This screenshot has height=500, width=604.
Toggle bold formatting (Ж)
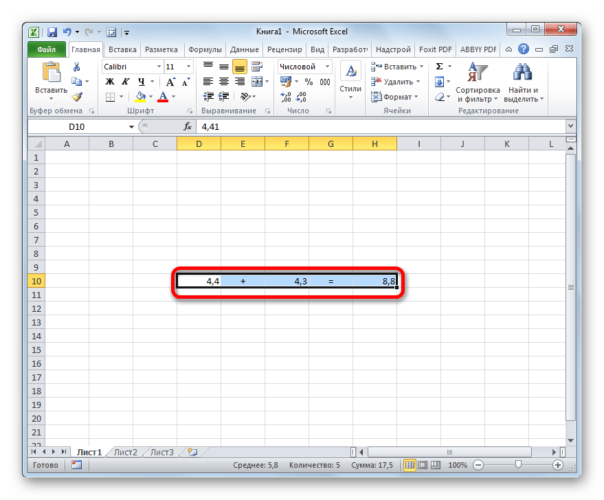click(x=109, y=82)
